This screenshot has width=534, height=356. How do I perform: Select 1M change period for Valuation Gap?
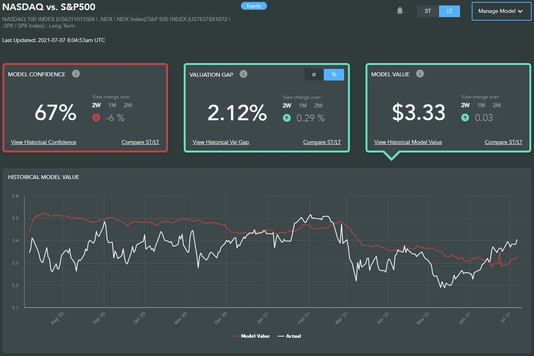(303, 105)
